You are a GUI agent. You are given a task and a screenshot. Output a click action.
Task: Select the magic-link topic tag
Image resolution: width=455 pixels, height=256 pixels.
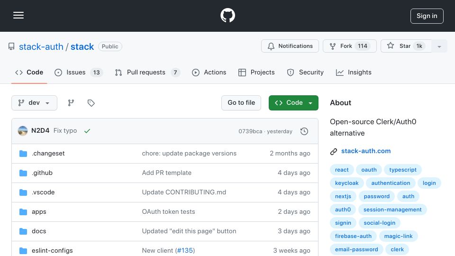[398, 236]
